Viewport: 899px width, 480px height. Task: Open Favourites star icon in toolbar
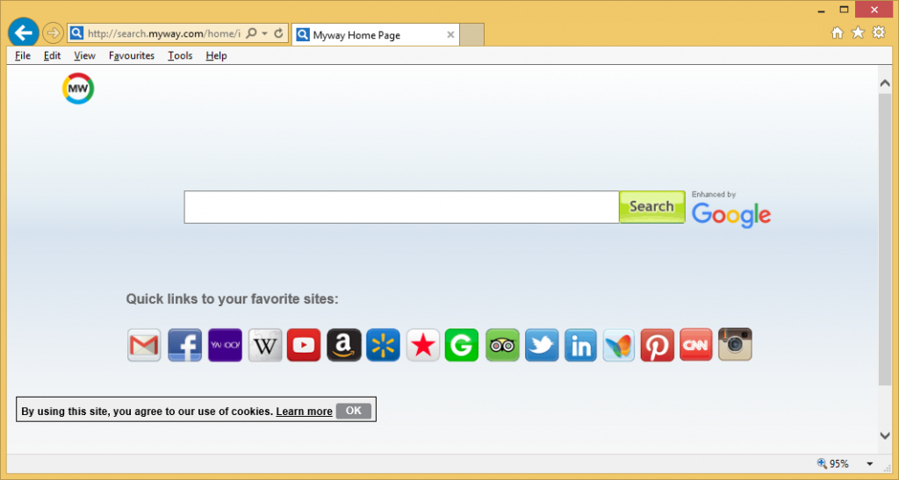click(x=858, y=32)
